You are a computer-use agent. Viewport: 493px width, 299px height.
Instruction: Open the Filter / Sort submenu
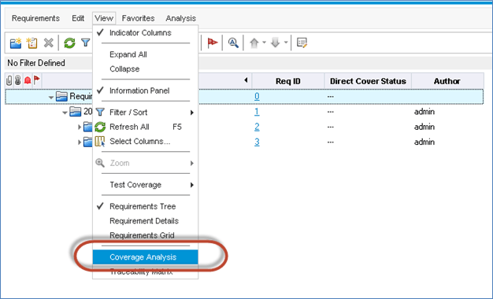[146, 113]
